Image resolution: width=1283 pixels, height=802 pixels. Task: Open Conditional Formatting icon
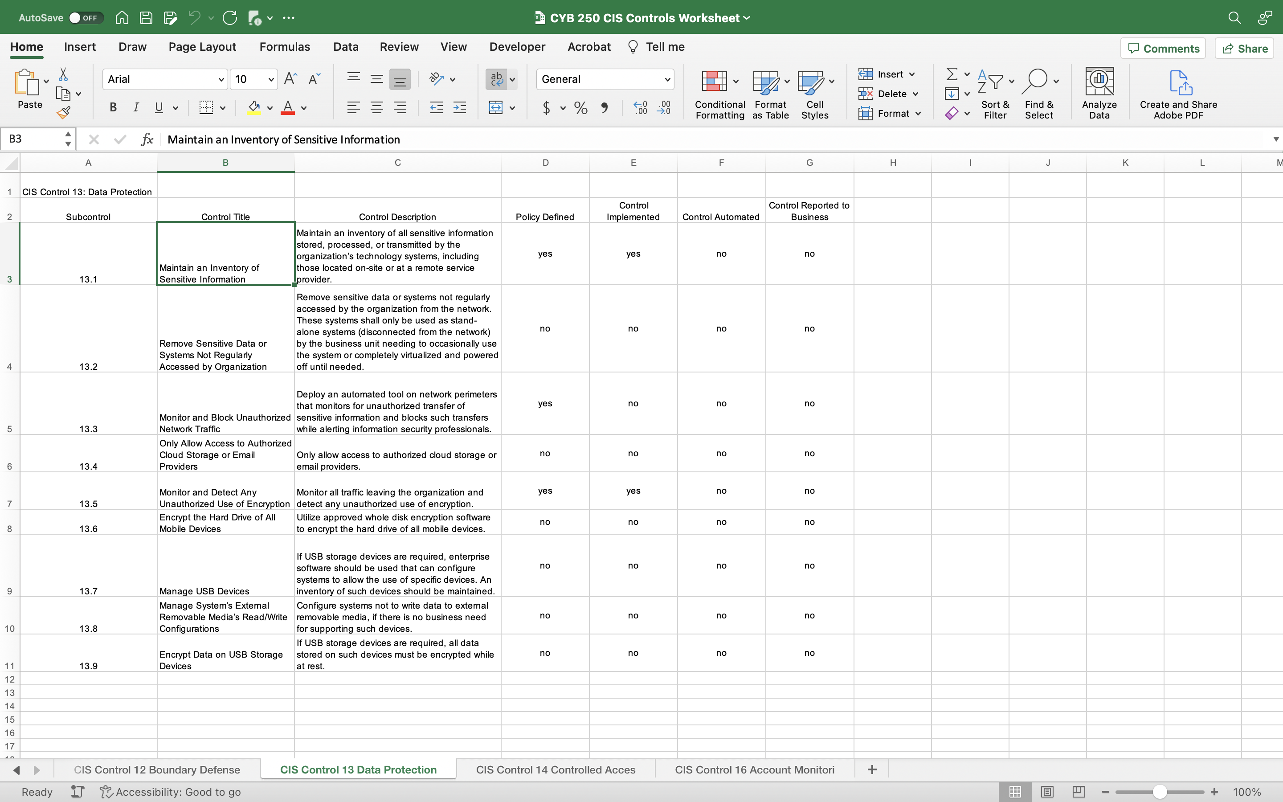[714, 81]
